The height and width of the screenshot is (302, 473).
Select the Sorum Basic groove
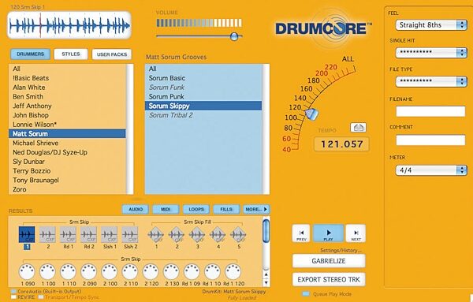coord(203,78)
